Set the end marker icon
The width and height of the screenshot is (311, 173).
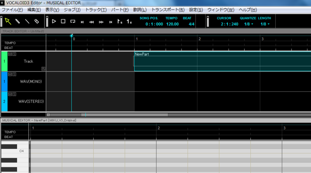tap(129, 21)
